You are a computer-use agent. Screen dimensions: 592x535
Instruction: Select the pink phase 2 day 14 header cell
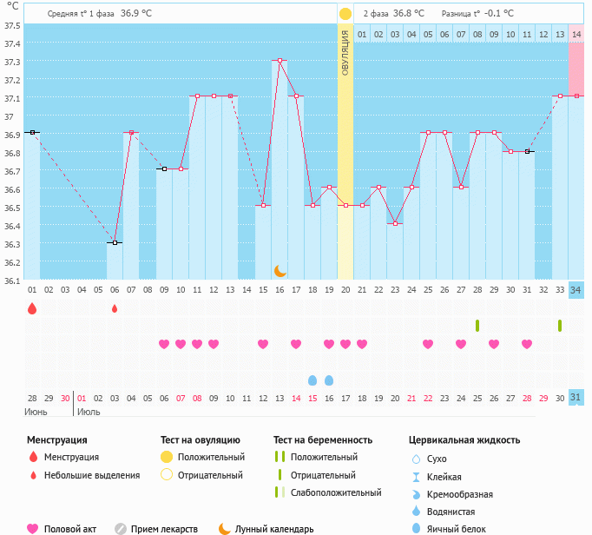coord(576,34)
